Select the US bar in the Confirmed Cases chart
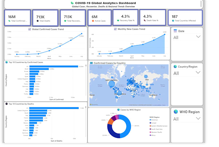Image resolution: width=219 pixels, height=147 pixels. (x=54, y=66)
